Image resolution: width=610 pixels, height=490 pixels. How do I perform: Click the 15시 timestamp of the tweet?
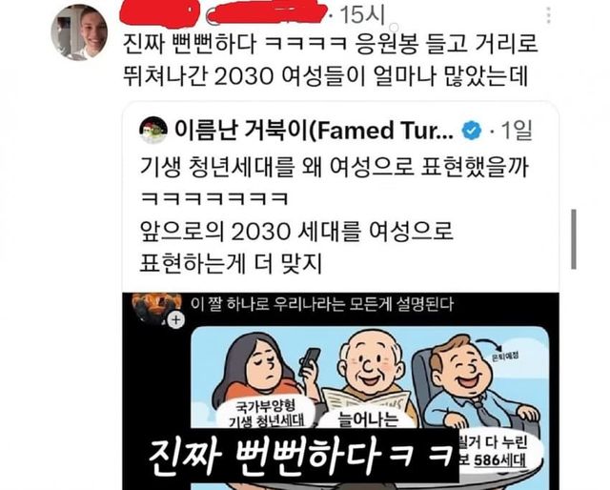point(361,15)
